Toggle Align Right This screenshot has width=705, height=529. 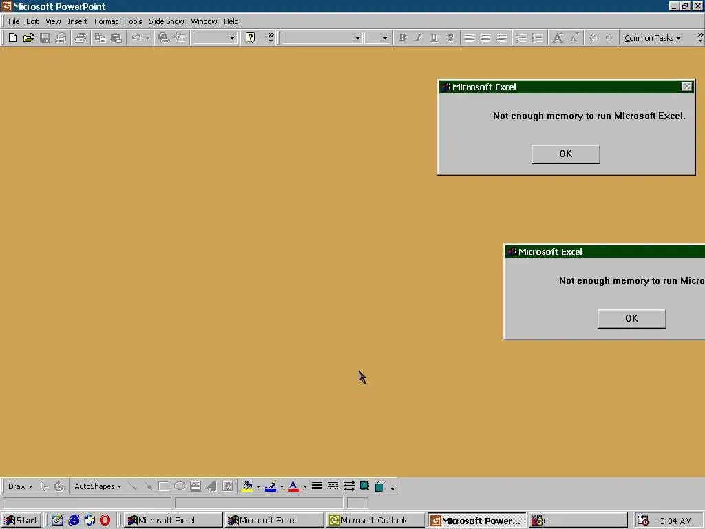point(501,38)
